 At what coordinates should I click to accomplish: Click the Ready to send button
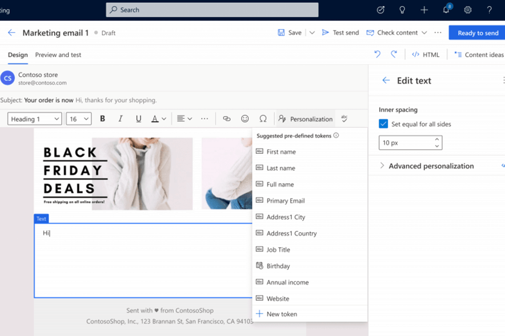click(477, 33)
